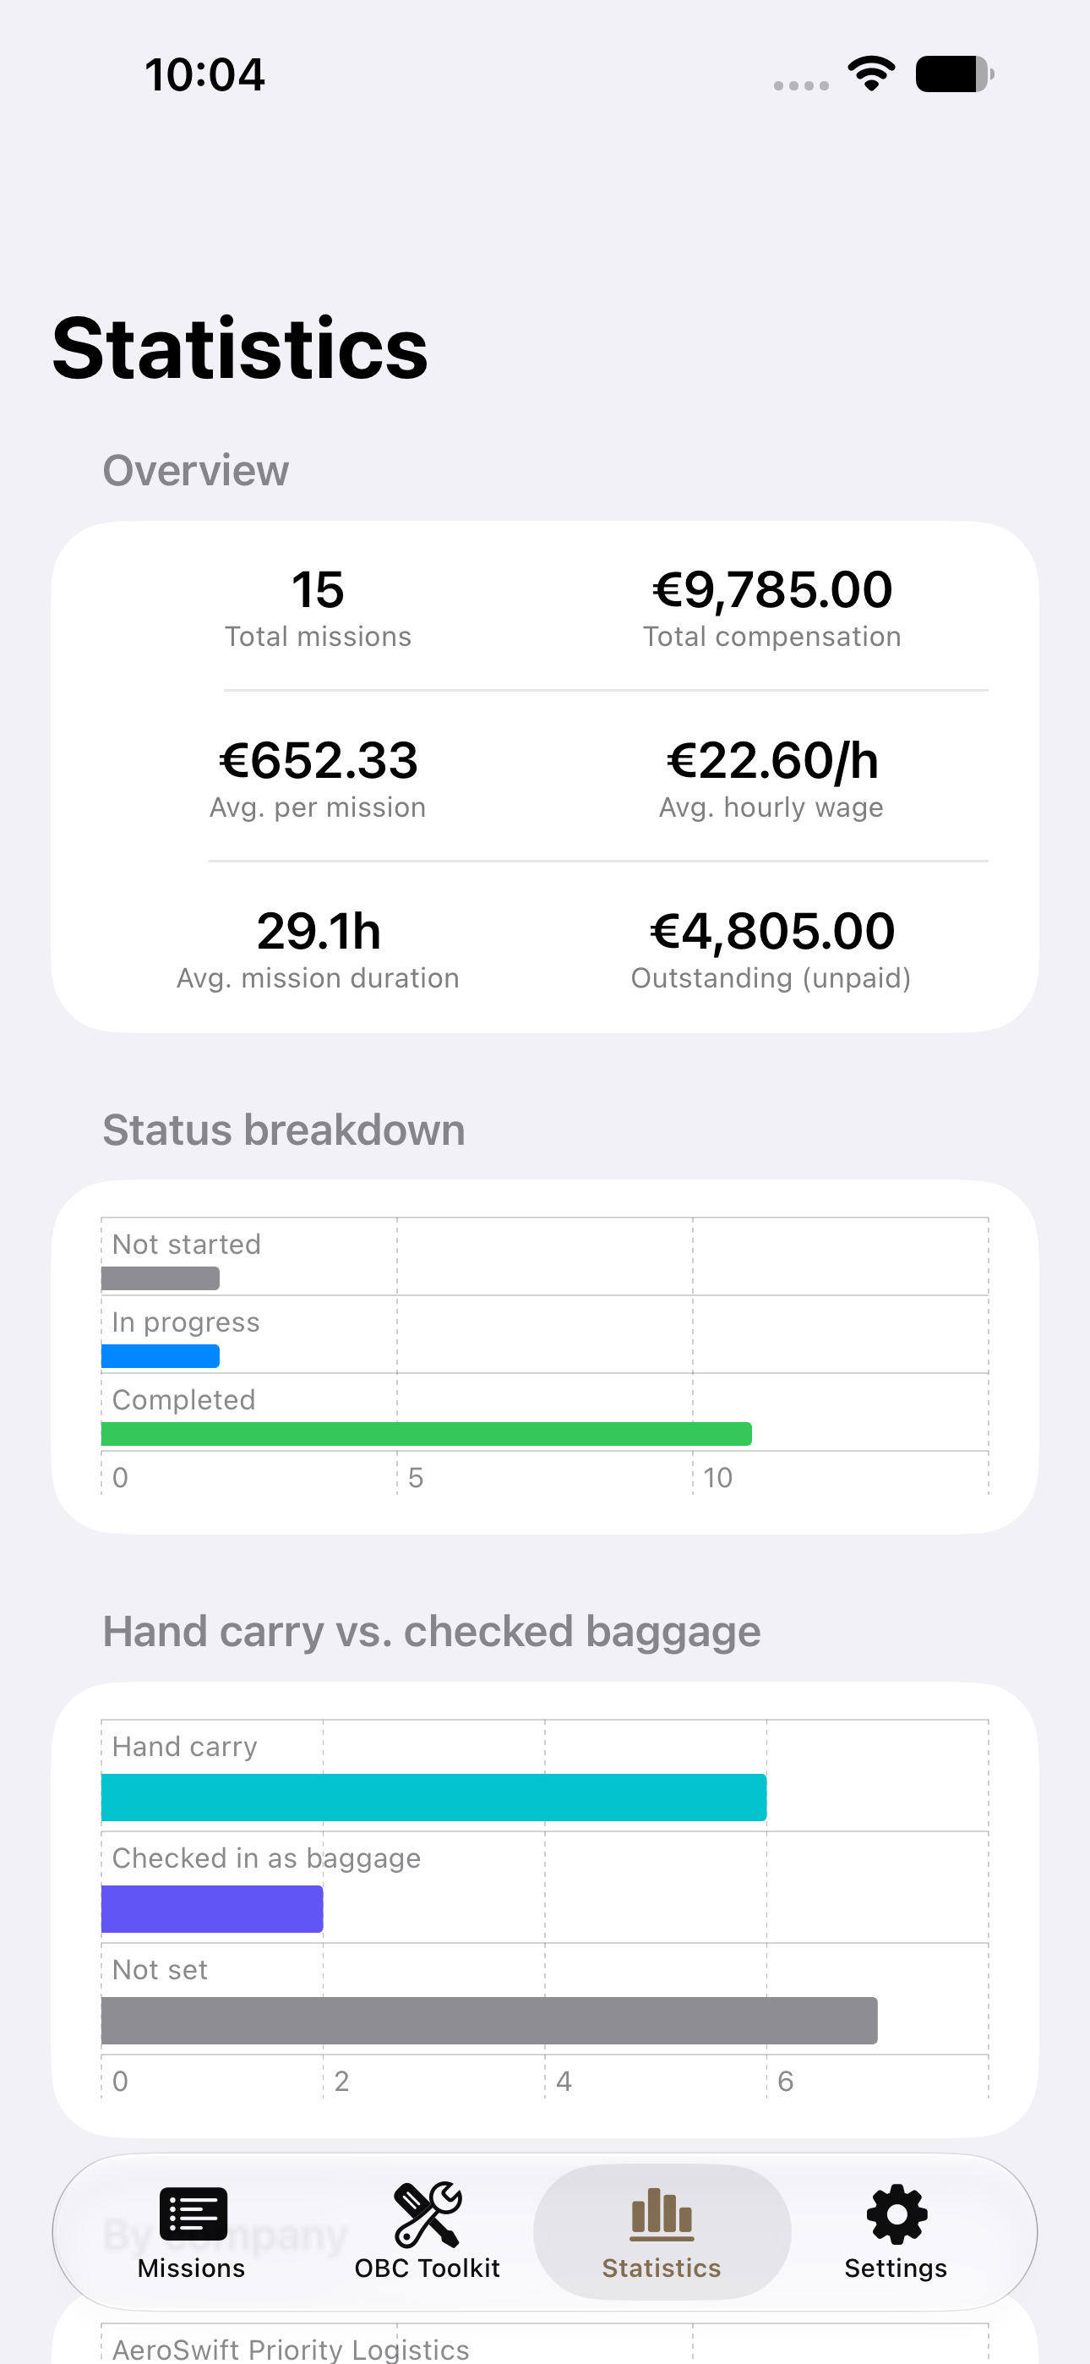Tap the teal Hand carry bar
The height and width of the screenshot is (2364, 1090).
pyautogui.click(x=434, y=1797)
